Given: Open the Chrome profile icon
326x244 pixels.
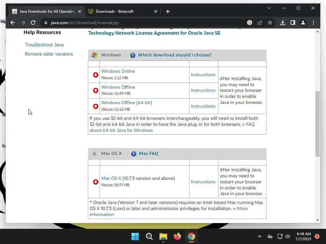Looking at the screenshot, I should (303, 23).
